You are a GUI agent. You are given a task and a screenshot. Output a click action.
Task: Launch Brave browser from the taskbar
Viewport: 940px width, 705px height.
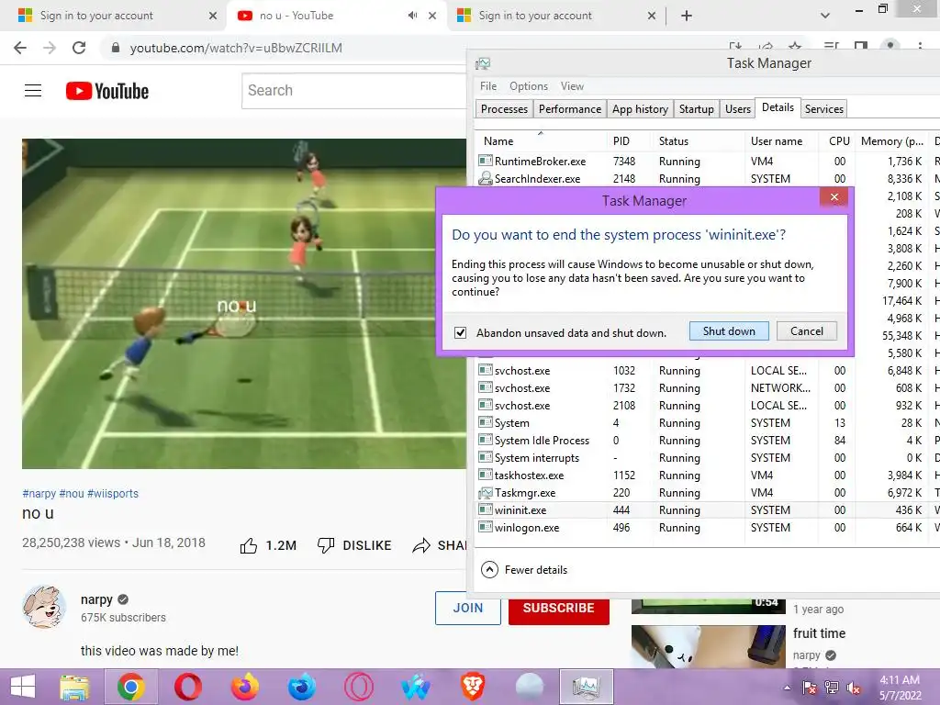pyautogui.click(x=473, y=687)
